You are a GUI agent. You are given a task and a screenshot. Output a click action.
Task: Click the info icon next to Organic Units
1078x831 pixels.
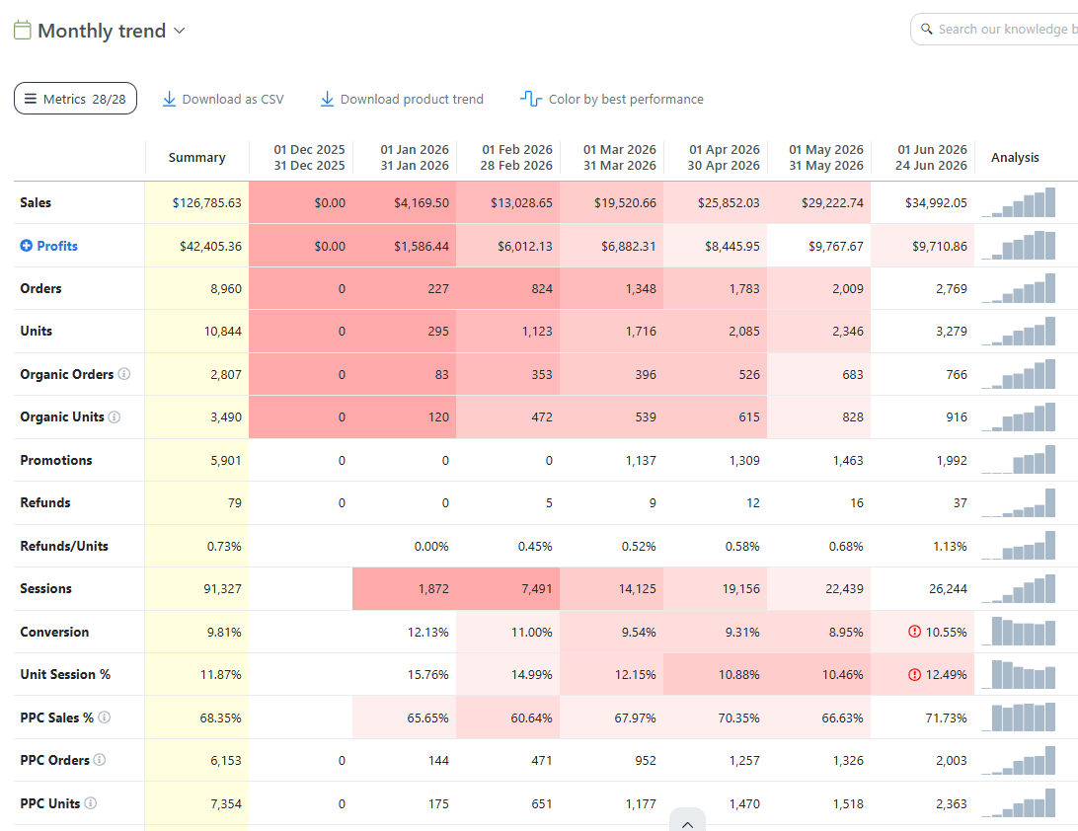[x=115, y=416]
